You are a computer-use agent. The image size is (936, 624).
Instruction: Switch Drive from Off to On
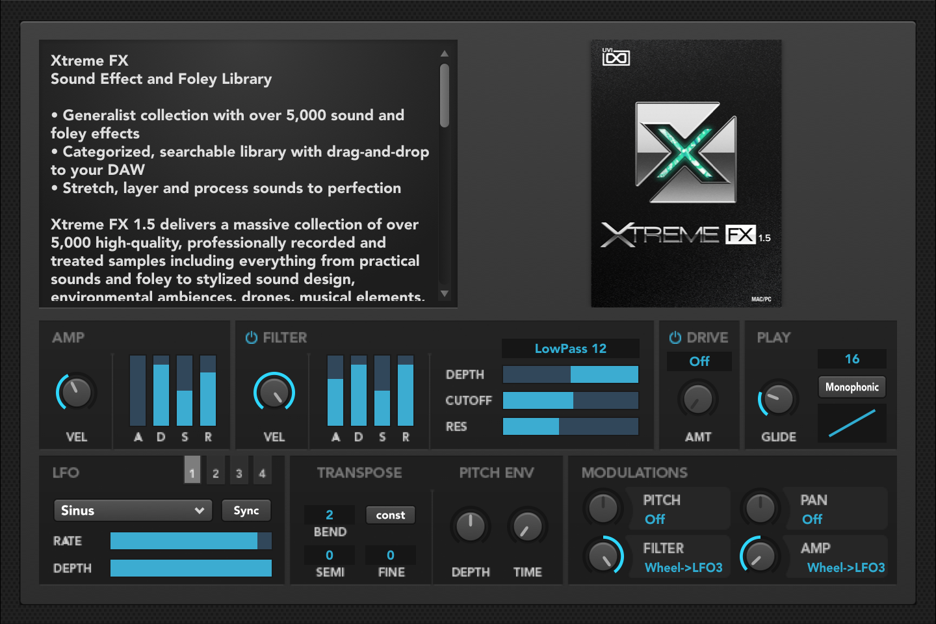(699, 361)
